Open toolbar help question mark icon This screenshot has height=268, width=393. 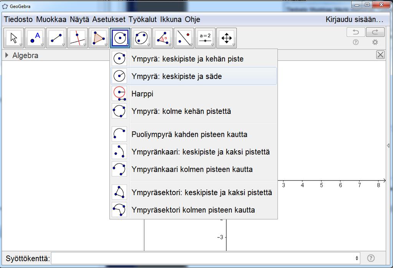[356, 42]
